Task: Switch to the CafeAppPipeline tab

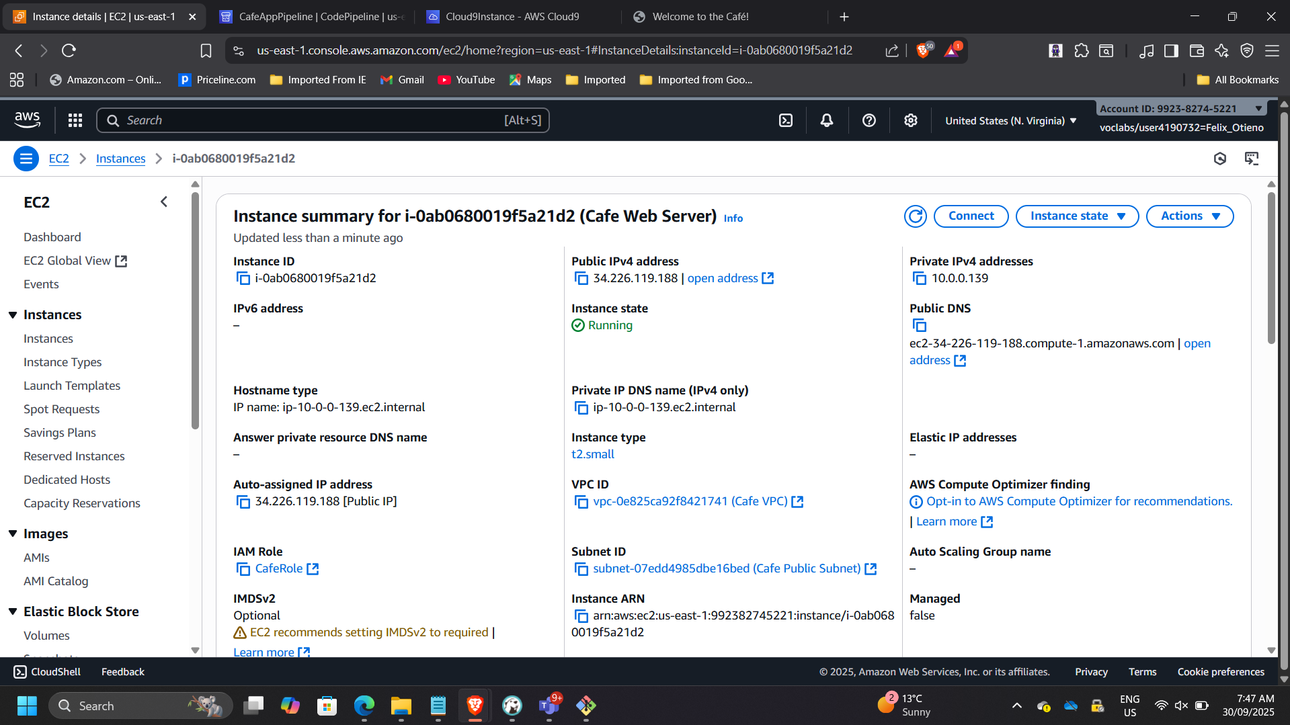Action: 311,16
